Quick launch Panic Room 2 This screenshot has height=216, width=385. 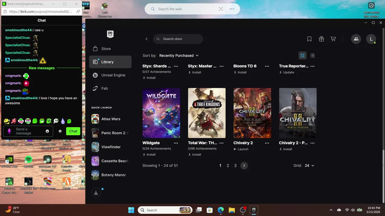[x=110, y=133]
